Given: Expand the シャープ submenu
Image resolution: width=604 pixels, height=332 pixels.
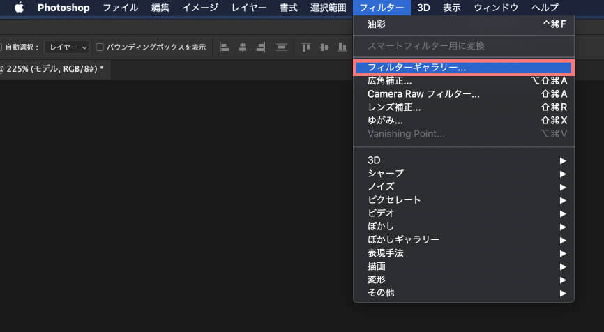Looking at the screenshot, I should pos(464,173).
